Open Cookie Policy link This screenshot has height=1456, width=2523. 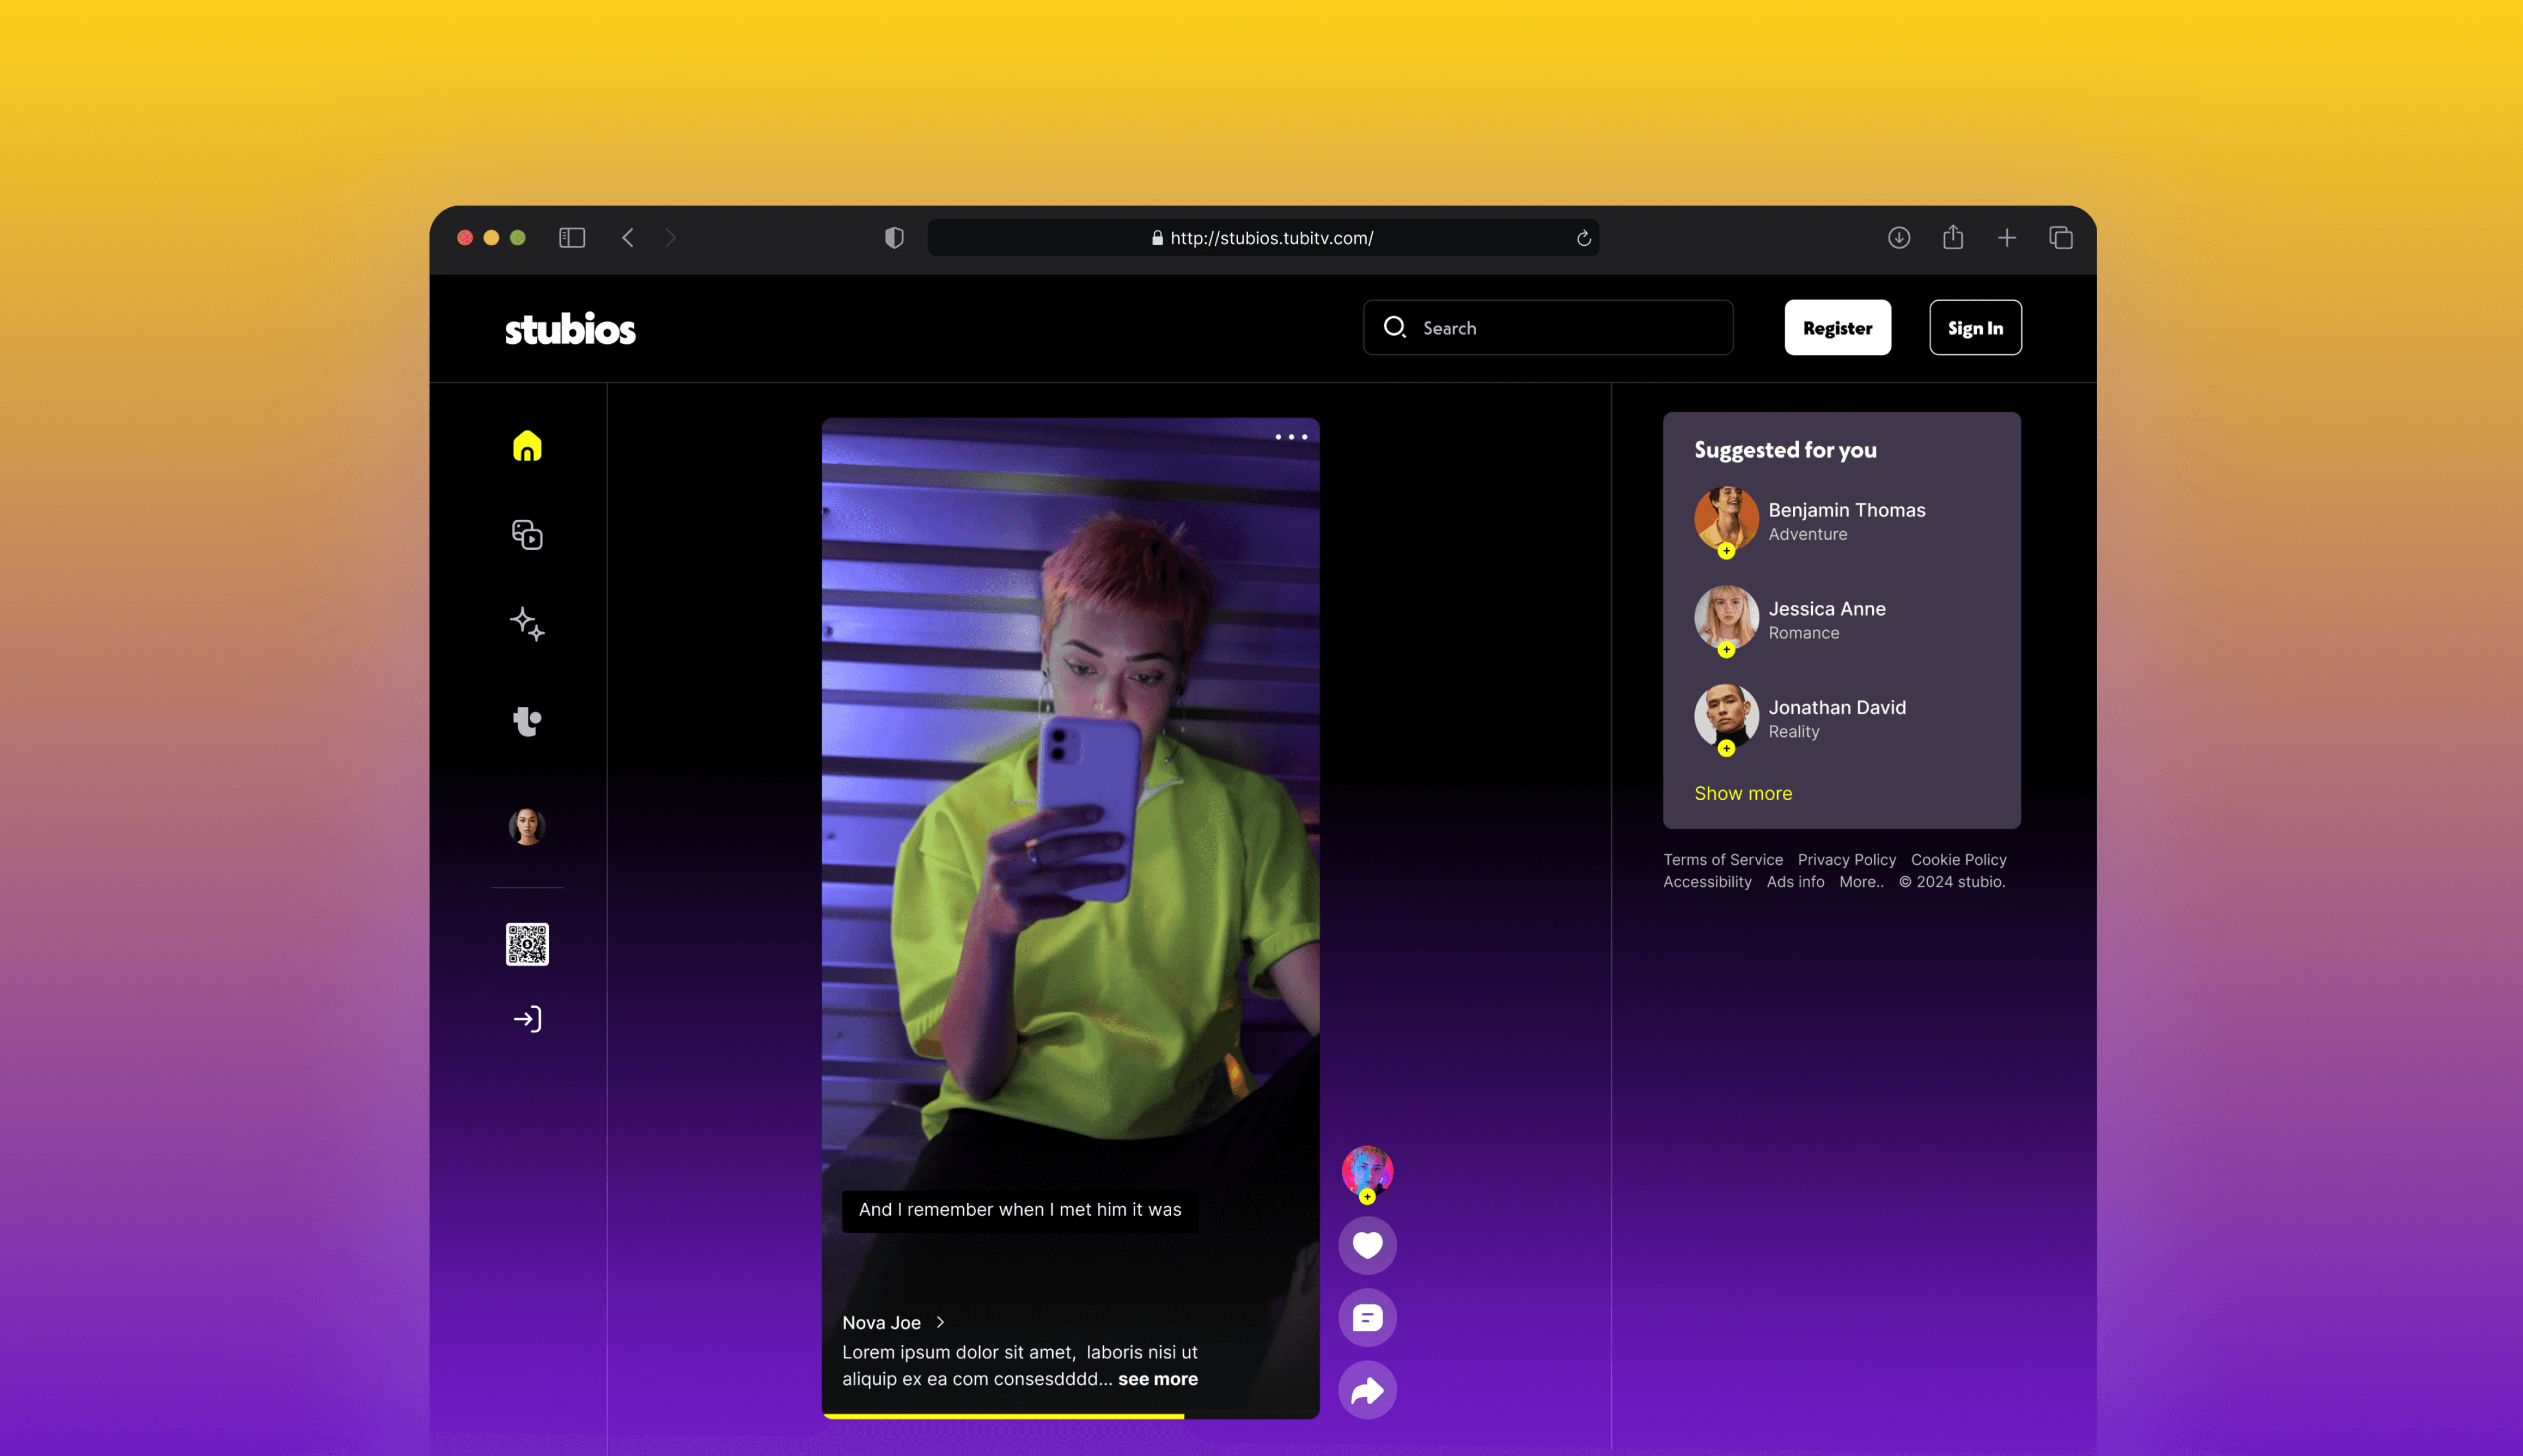(x=1959, y=860)
